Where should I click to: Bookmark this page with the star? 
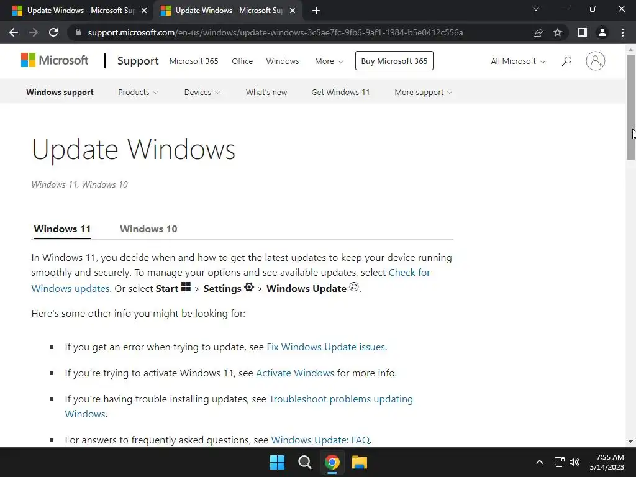coord(558,32)
